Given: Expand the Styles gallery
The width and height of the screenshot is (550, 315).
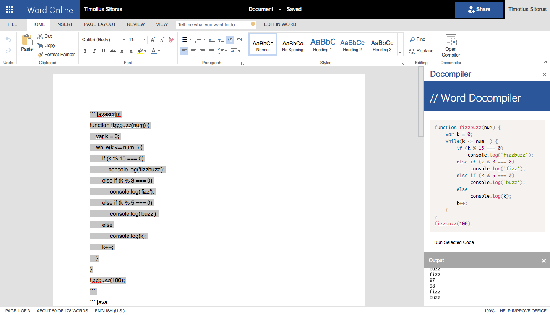Looking at the screenshot, I should [400, 53].
